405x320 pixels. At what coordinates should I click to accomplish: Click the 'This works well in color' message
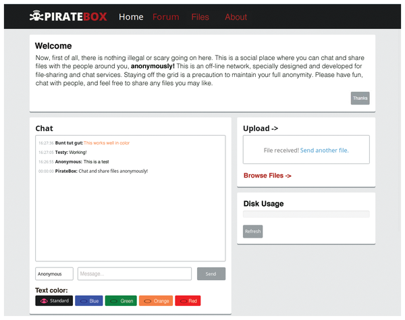(x=107, y=143)
